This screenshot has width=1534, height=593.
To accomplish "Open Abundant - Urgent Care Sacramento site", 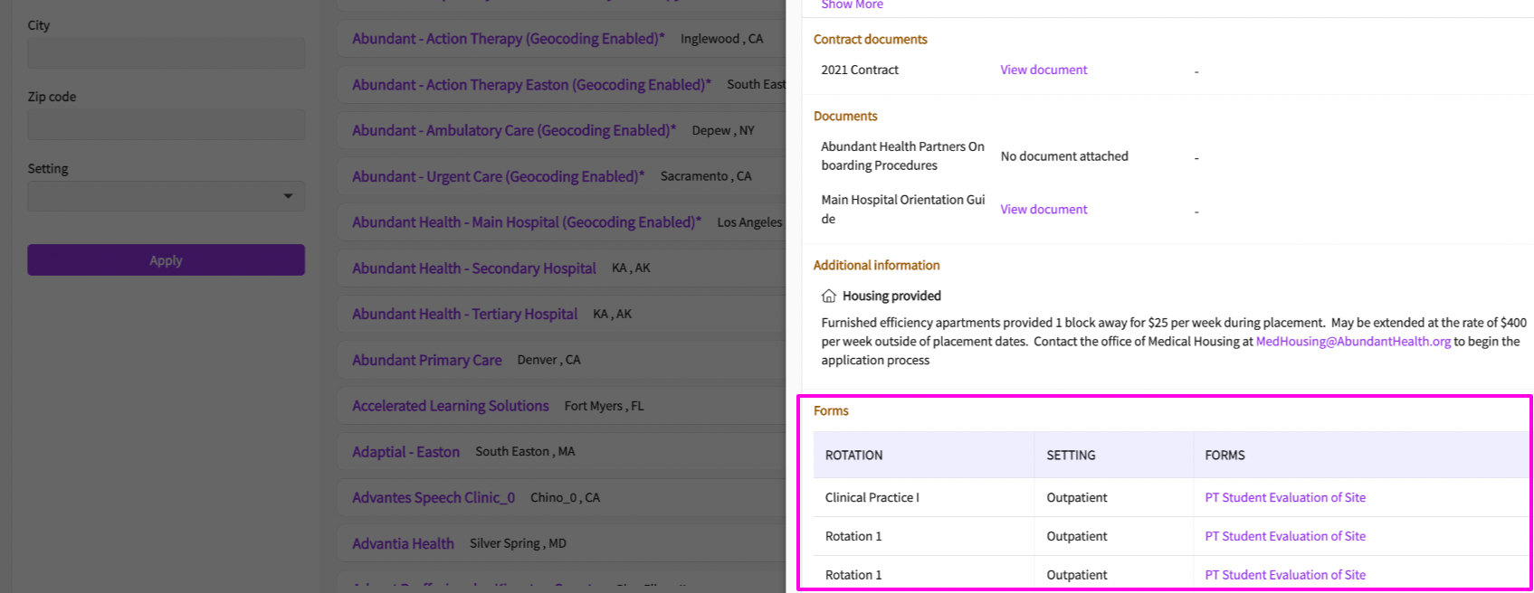I will click(498, 176).
